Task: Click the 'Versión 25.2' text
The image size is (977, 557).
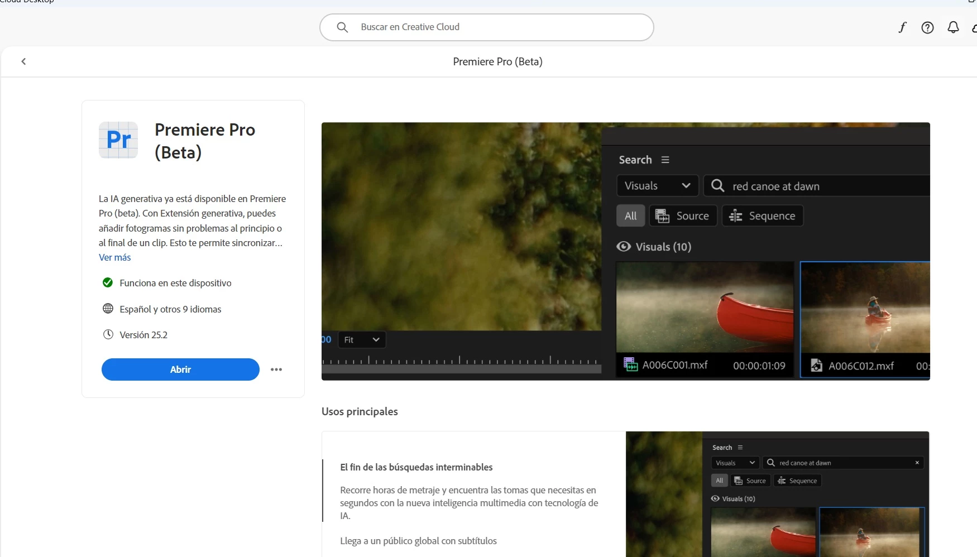Action: [143, 335]
